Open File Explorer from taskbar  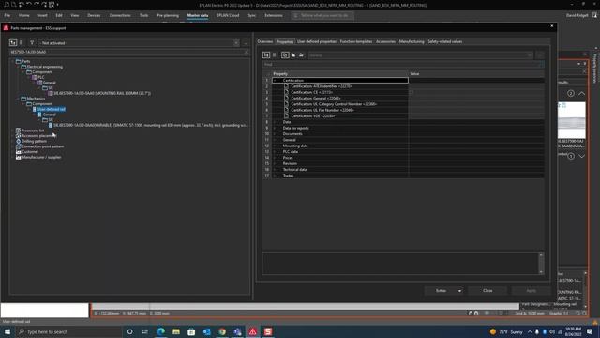point(176,331)
